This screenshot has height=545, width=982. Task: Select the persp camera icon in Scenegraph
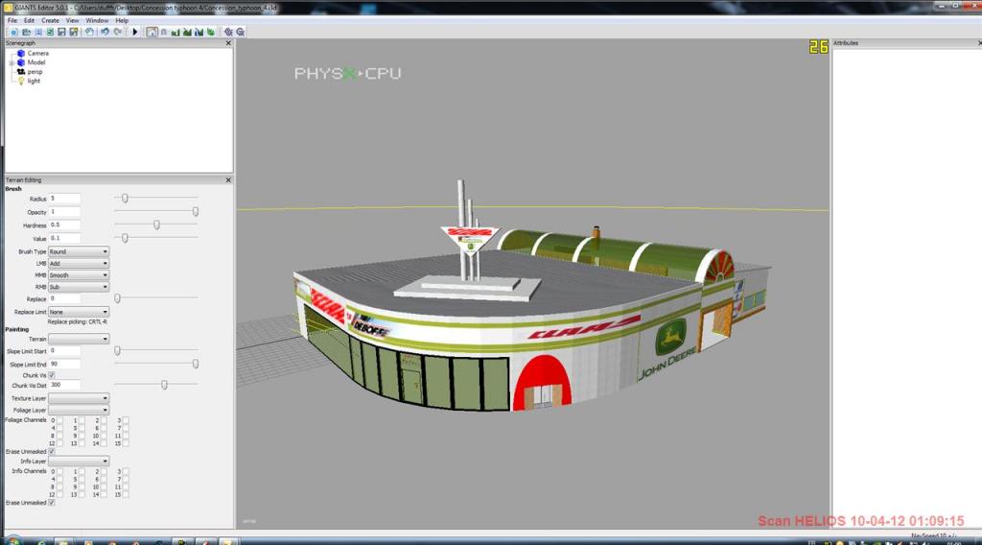(21, 71)
